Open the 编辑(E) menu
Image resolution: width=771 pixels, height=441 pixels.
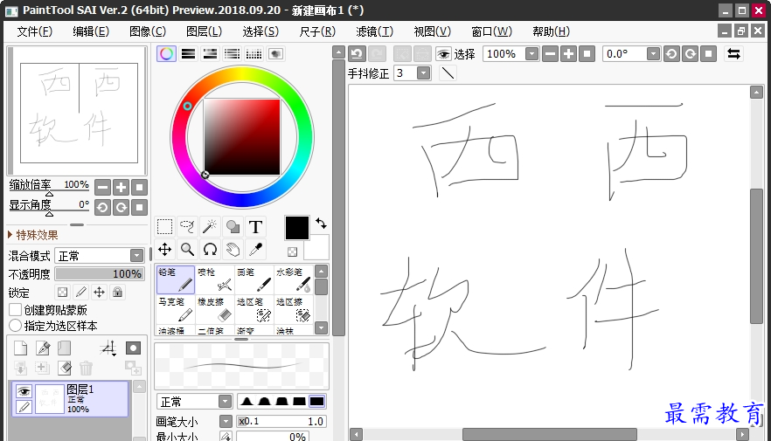pos(91,31)
